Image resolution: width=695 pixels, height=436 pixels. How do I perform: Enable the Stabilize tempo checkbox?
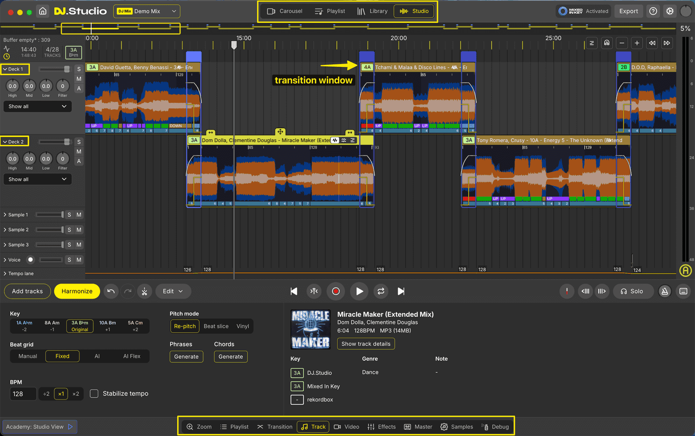[94, 393]
